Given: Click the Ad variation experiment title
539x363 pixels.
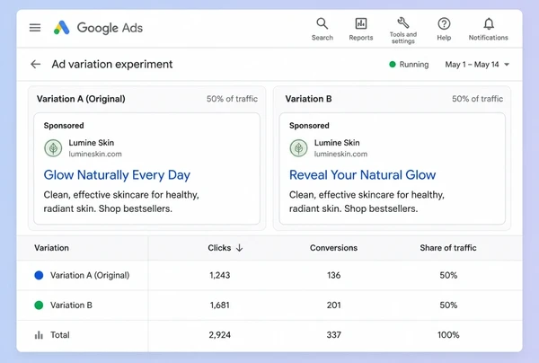Looking at the screenshot, I should [112, 65].
